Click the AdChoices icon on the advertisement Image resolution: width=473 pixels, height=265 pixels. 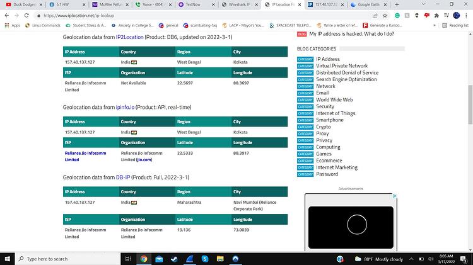(395, 196)
